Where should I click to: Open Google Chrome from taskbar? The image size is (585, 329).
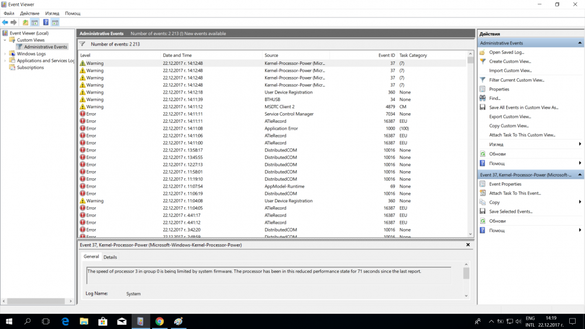click(x=159, y=321)
